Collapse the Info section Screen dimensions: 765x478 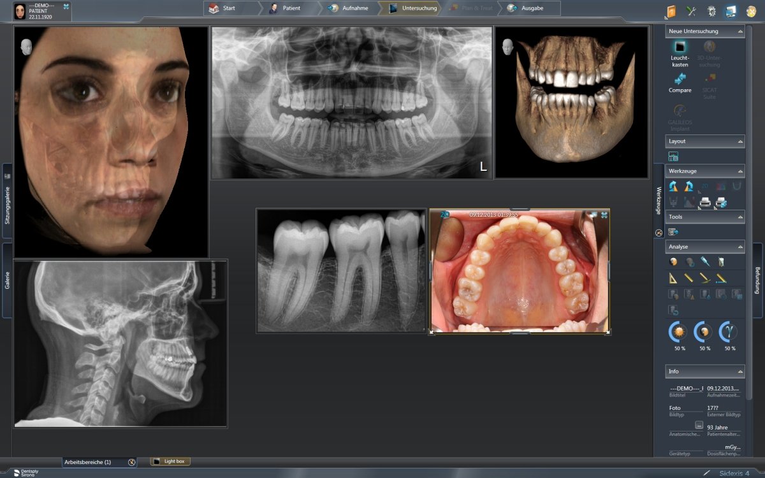coord(740,371)
